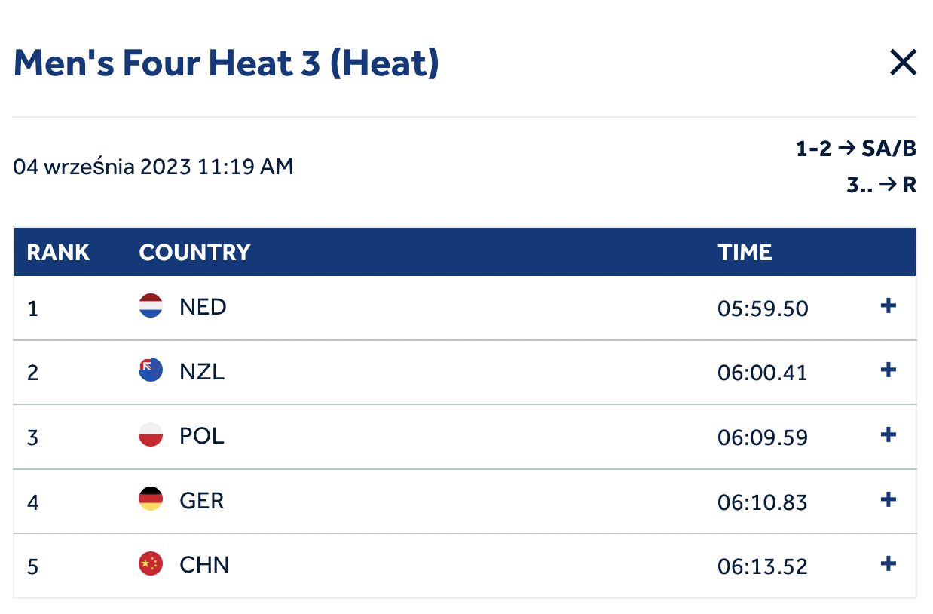Click the TIME column header
933x614 pixels.
(745, 252)
